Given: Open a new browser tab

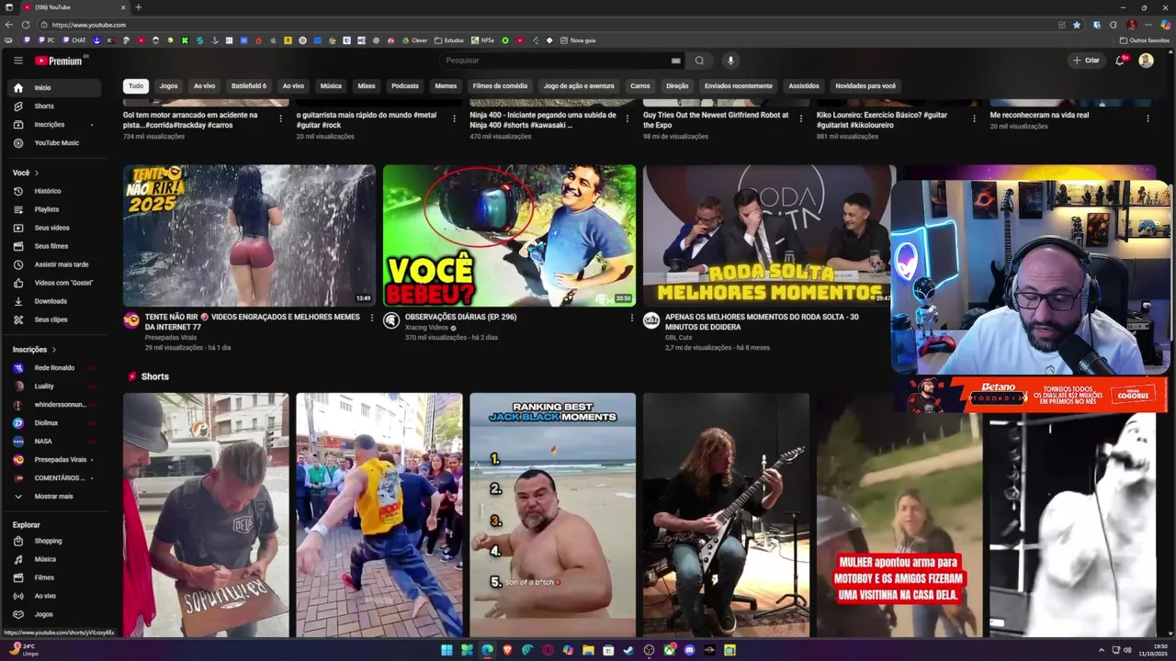Looking at the screenshot, I should coord(139,7).
